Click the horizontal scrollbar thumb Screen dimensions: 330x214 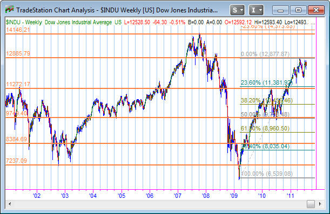pos(311,204)
